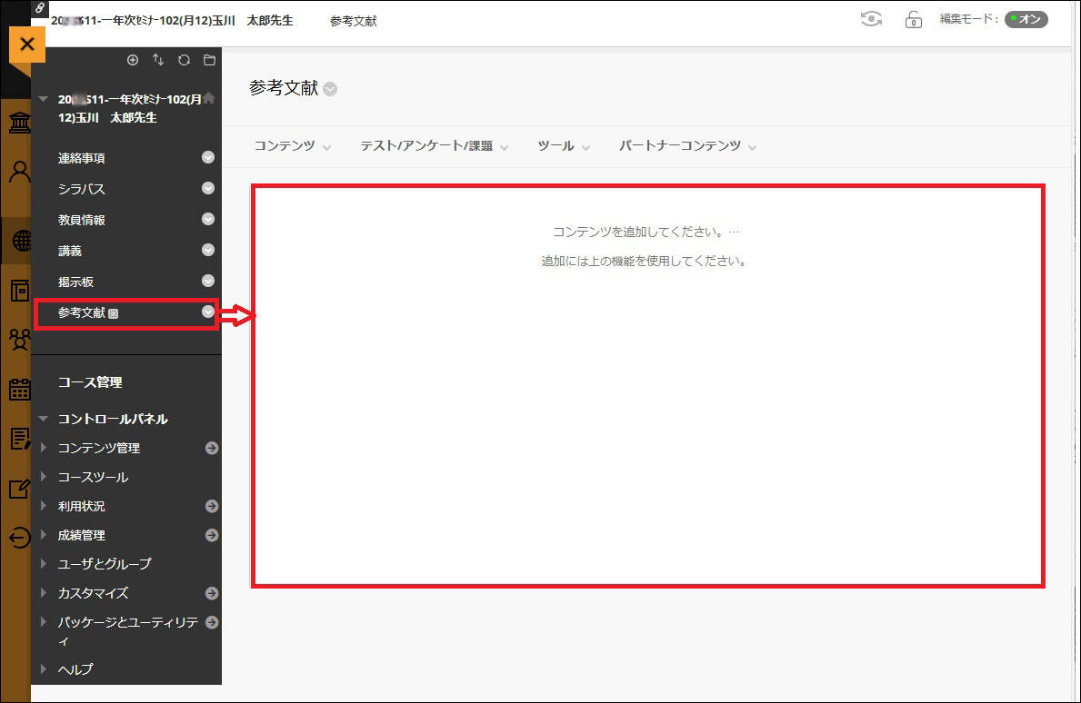The image size is (1081, 703).
Task: Open the options chevron for シラバス
Action: coord(208,188)
